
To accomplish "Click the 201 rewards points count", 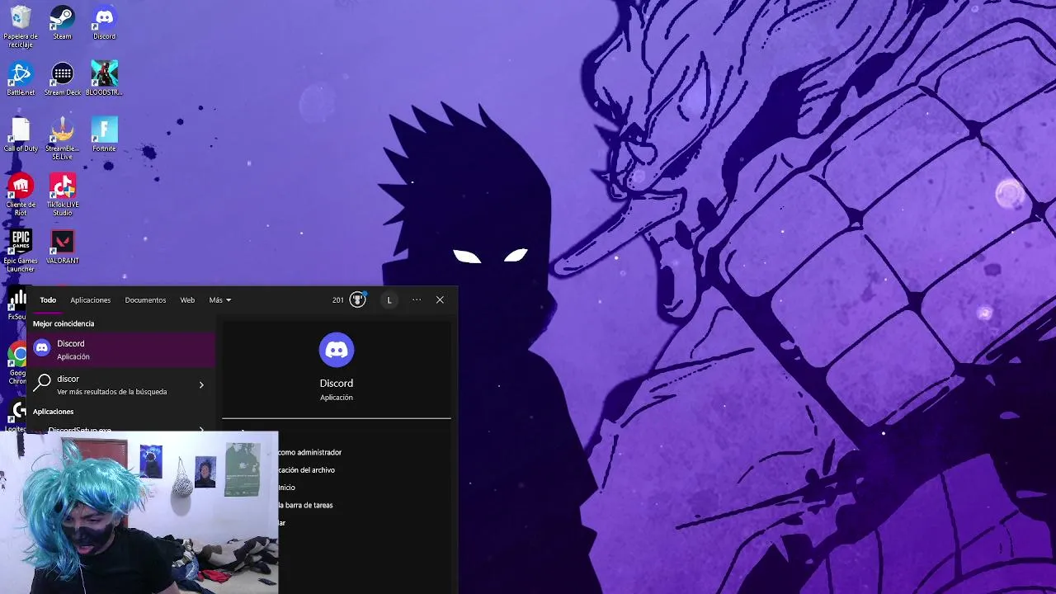I will [x=338, y=300].
